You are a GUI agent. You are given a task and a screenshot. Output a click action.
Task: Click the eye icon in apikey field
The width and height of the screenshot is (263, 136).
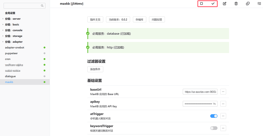pyautogui.click(x=214, y=104)
